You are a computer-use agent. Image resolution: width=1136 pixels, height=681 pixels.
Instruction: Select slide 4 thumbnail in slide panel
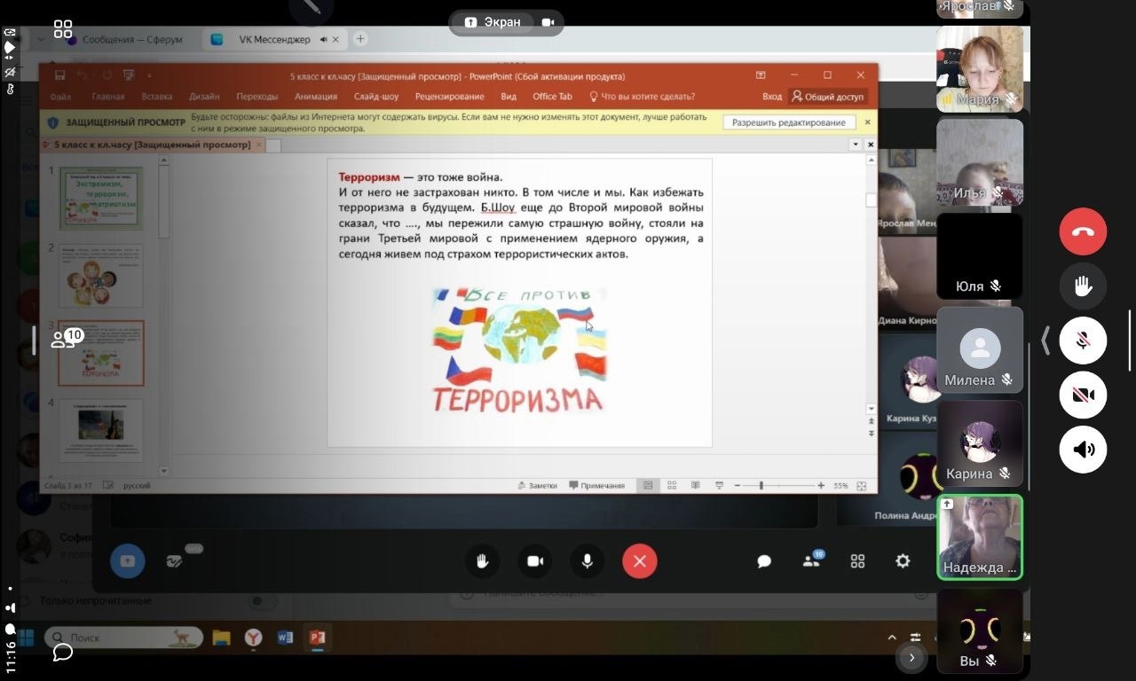(101, 430)
